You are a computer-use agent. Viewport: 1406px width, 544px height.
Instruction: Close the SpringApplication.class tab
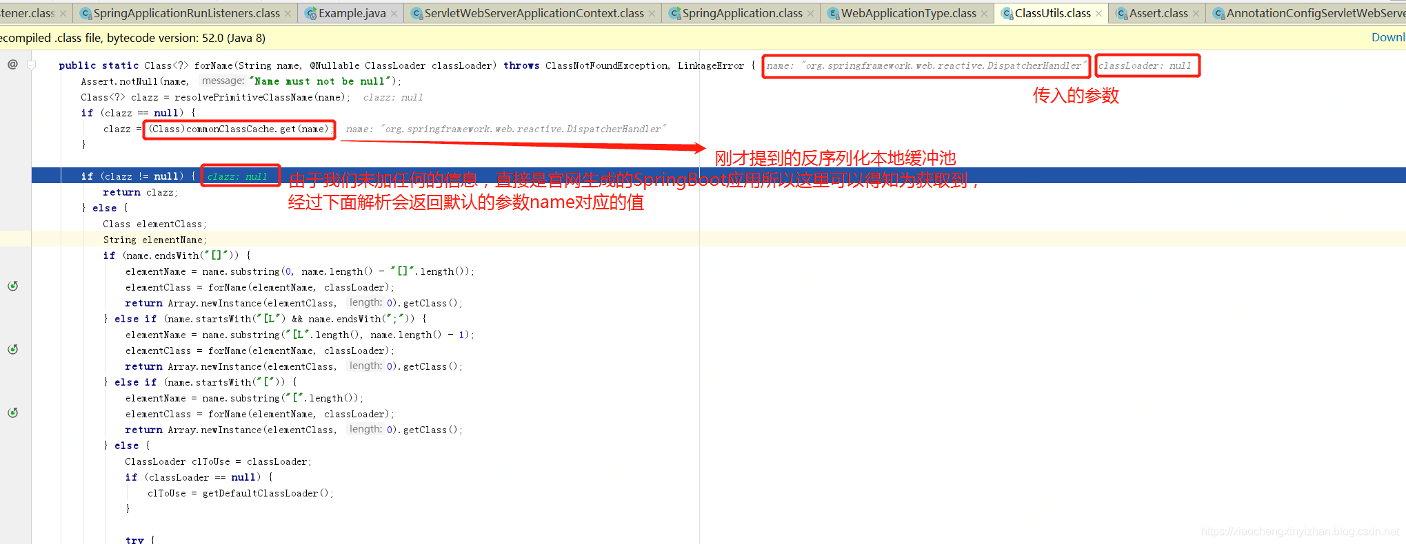point(810,14)
